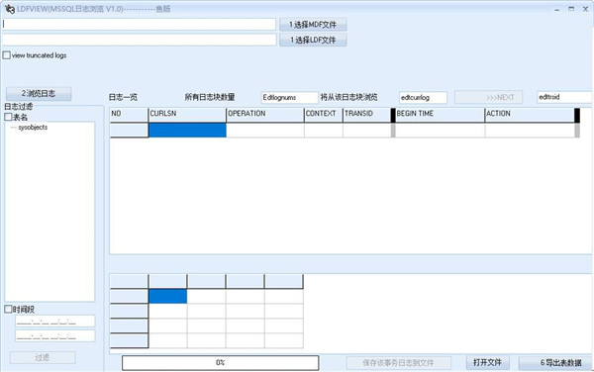The height and width of the screenshot is (372, 594).
Task: Click the 1选择MDF文件 button
Action: coord(313,24)
